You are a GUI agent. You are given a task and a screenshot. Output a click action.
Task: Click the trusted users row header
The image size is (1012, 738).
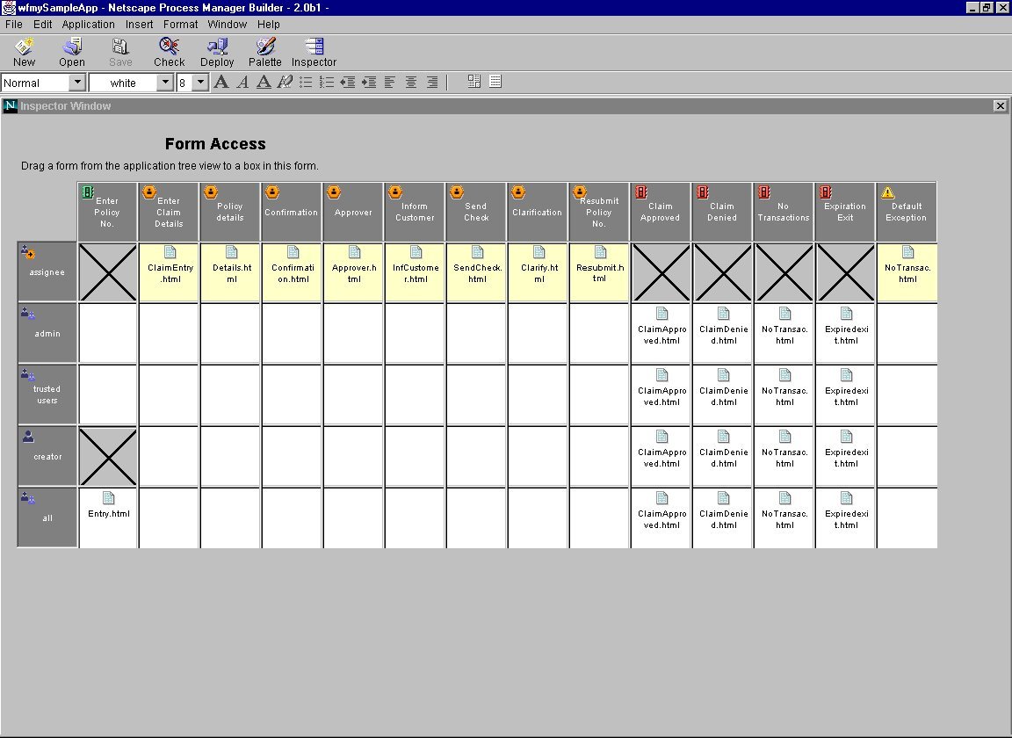click(x=47, y=394)
